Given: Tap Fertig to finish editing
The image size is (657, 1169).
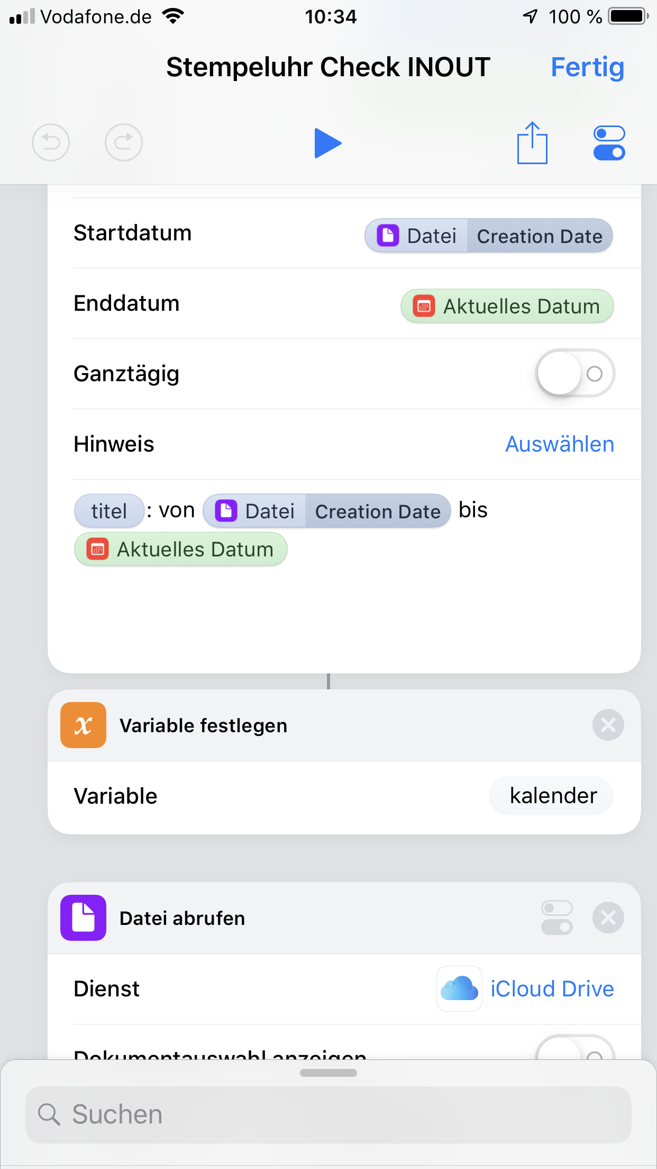Looking at the screenshot, I should click(x=587, y=67).
